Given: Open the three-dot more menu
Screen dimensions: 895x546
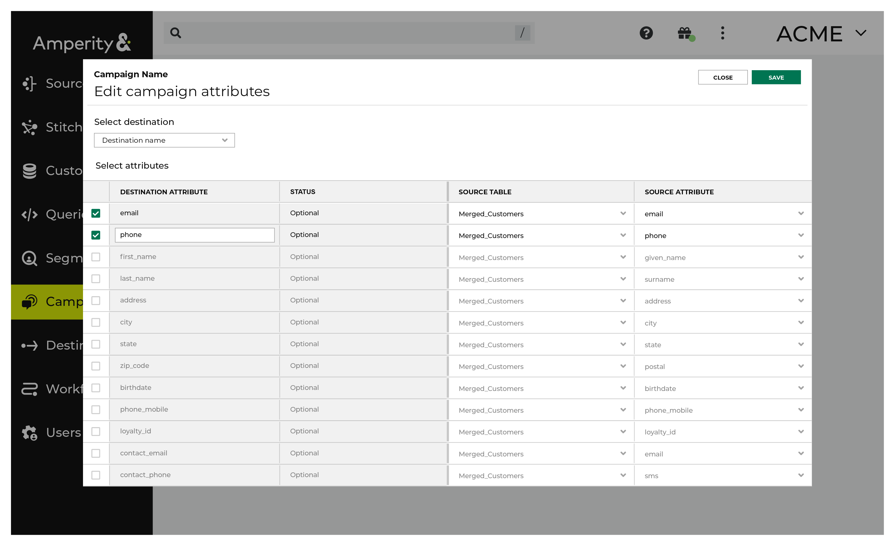Looking at the screenshot, I should pos(722,33).
